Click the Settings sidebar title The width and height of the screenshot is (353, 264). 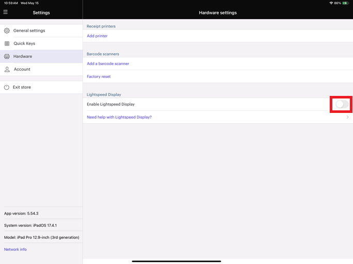(x=41, y=13)
